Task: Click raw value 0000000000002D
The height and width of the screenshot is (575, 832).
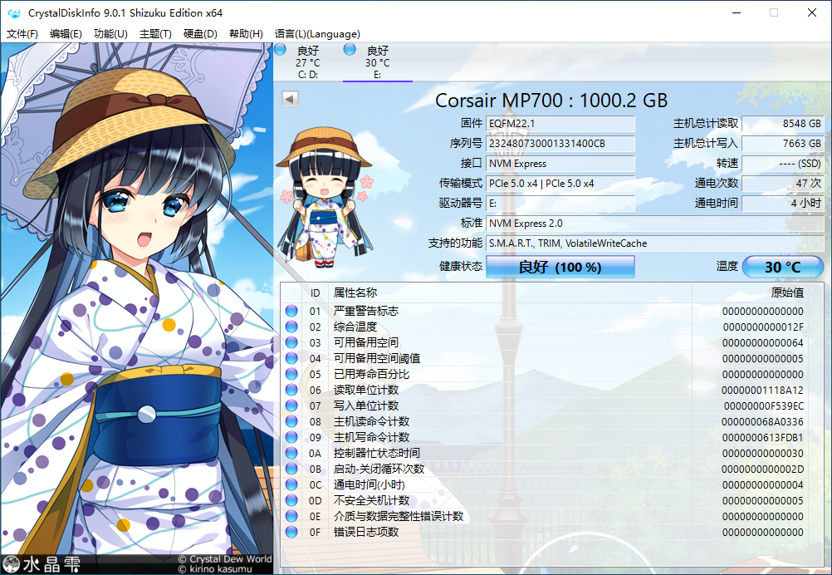Action: pos(762,469)
